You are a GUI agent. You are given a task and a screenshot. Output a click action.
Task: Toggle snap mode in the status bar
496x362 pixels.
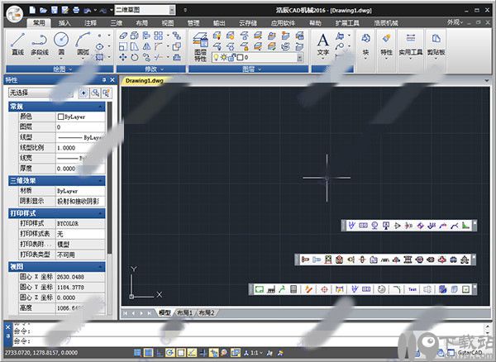[137, 353]
